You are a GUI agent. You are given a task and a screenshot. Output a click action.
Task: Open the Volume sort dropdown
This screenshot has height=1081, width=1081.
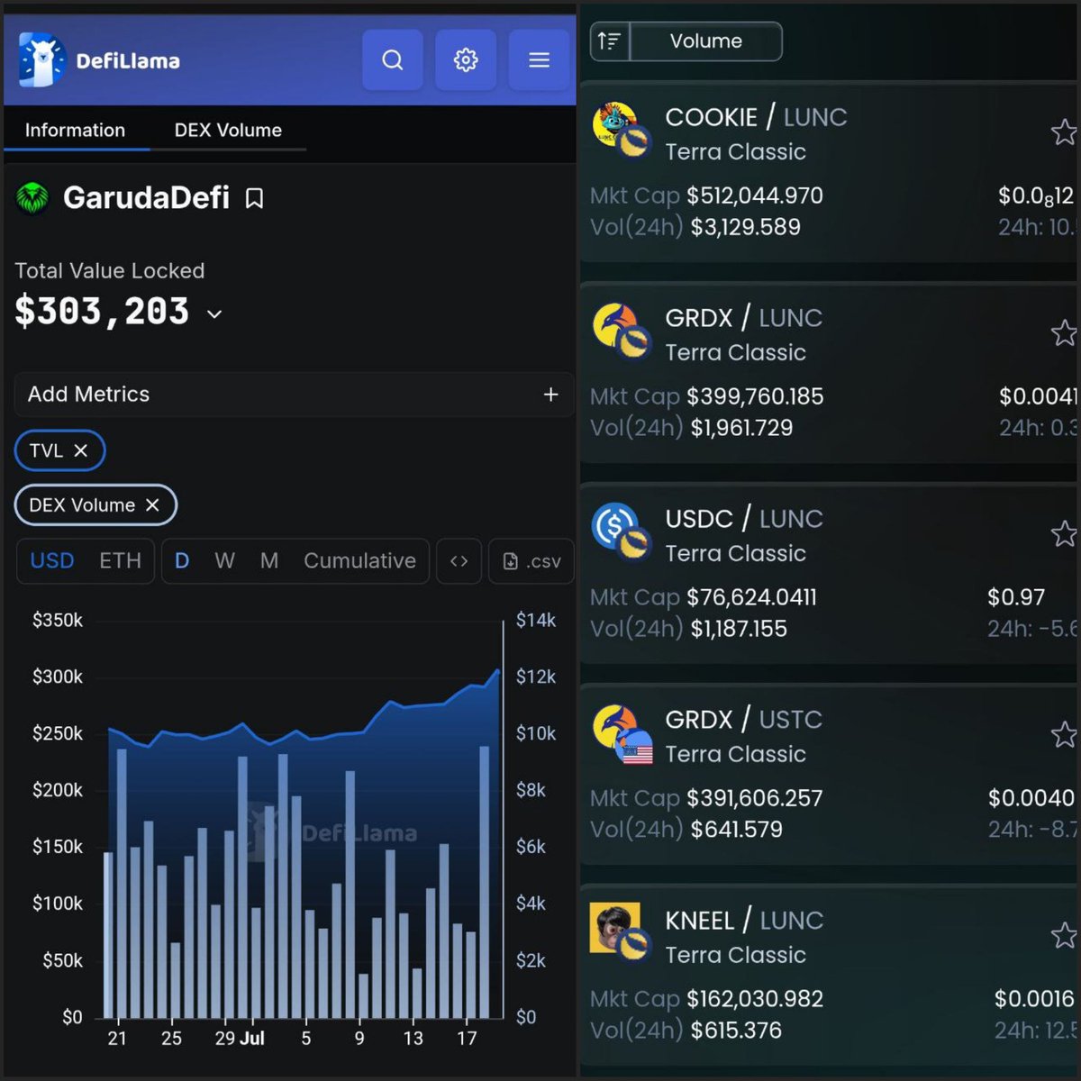coord(706,41)
